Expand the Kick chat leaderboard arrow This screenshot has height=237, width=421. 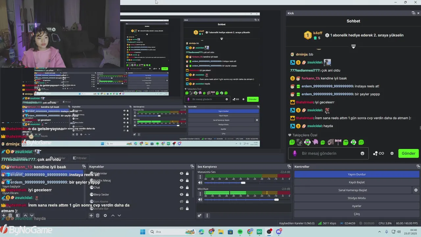click(x=353, y=47)
